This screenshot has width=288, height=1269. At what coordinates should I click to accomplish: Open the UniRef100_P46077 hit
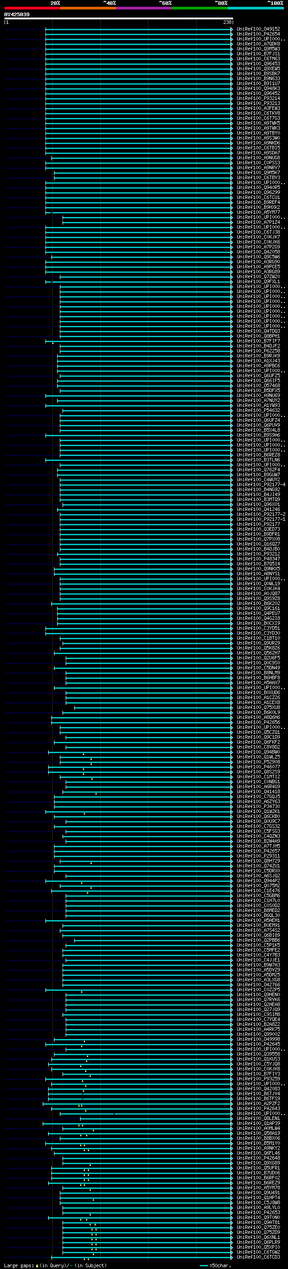tap(258, 767)
